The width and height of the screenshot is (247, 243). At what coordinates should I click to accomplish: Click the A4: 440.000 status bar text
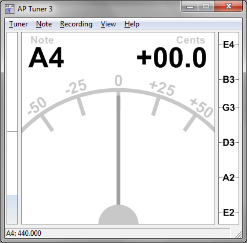23,233
